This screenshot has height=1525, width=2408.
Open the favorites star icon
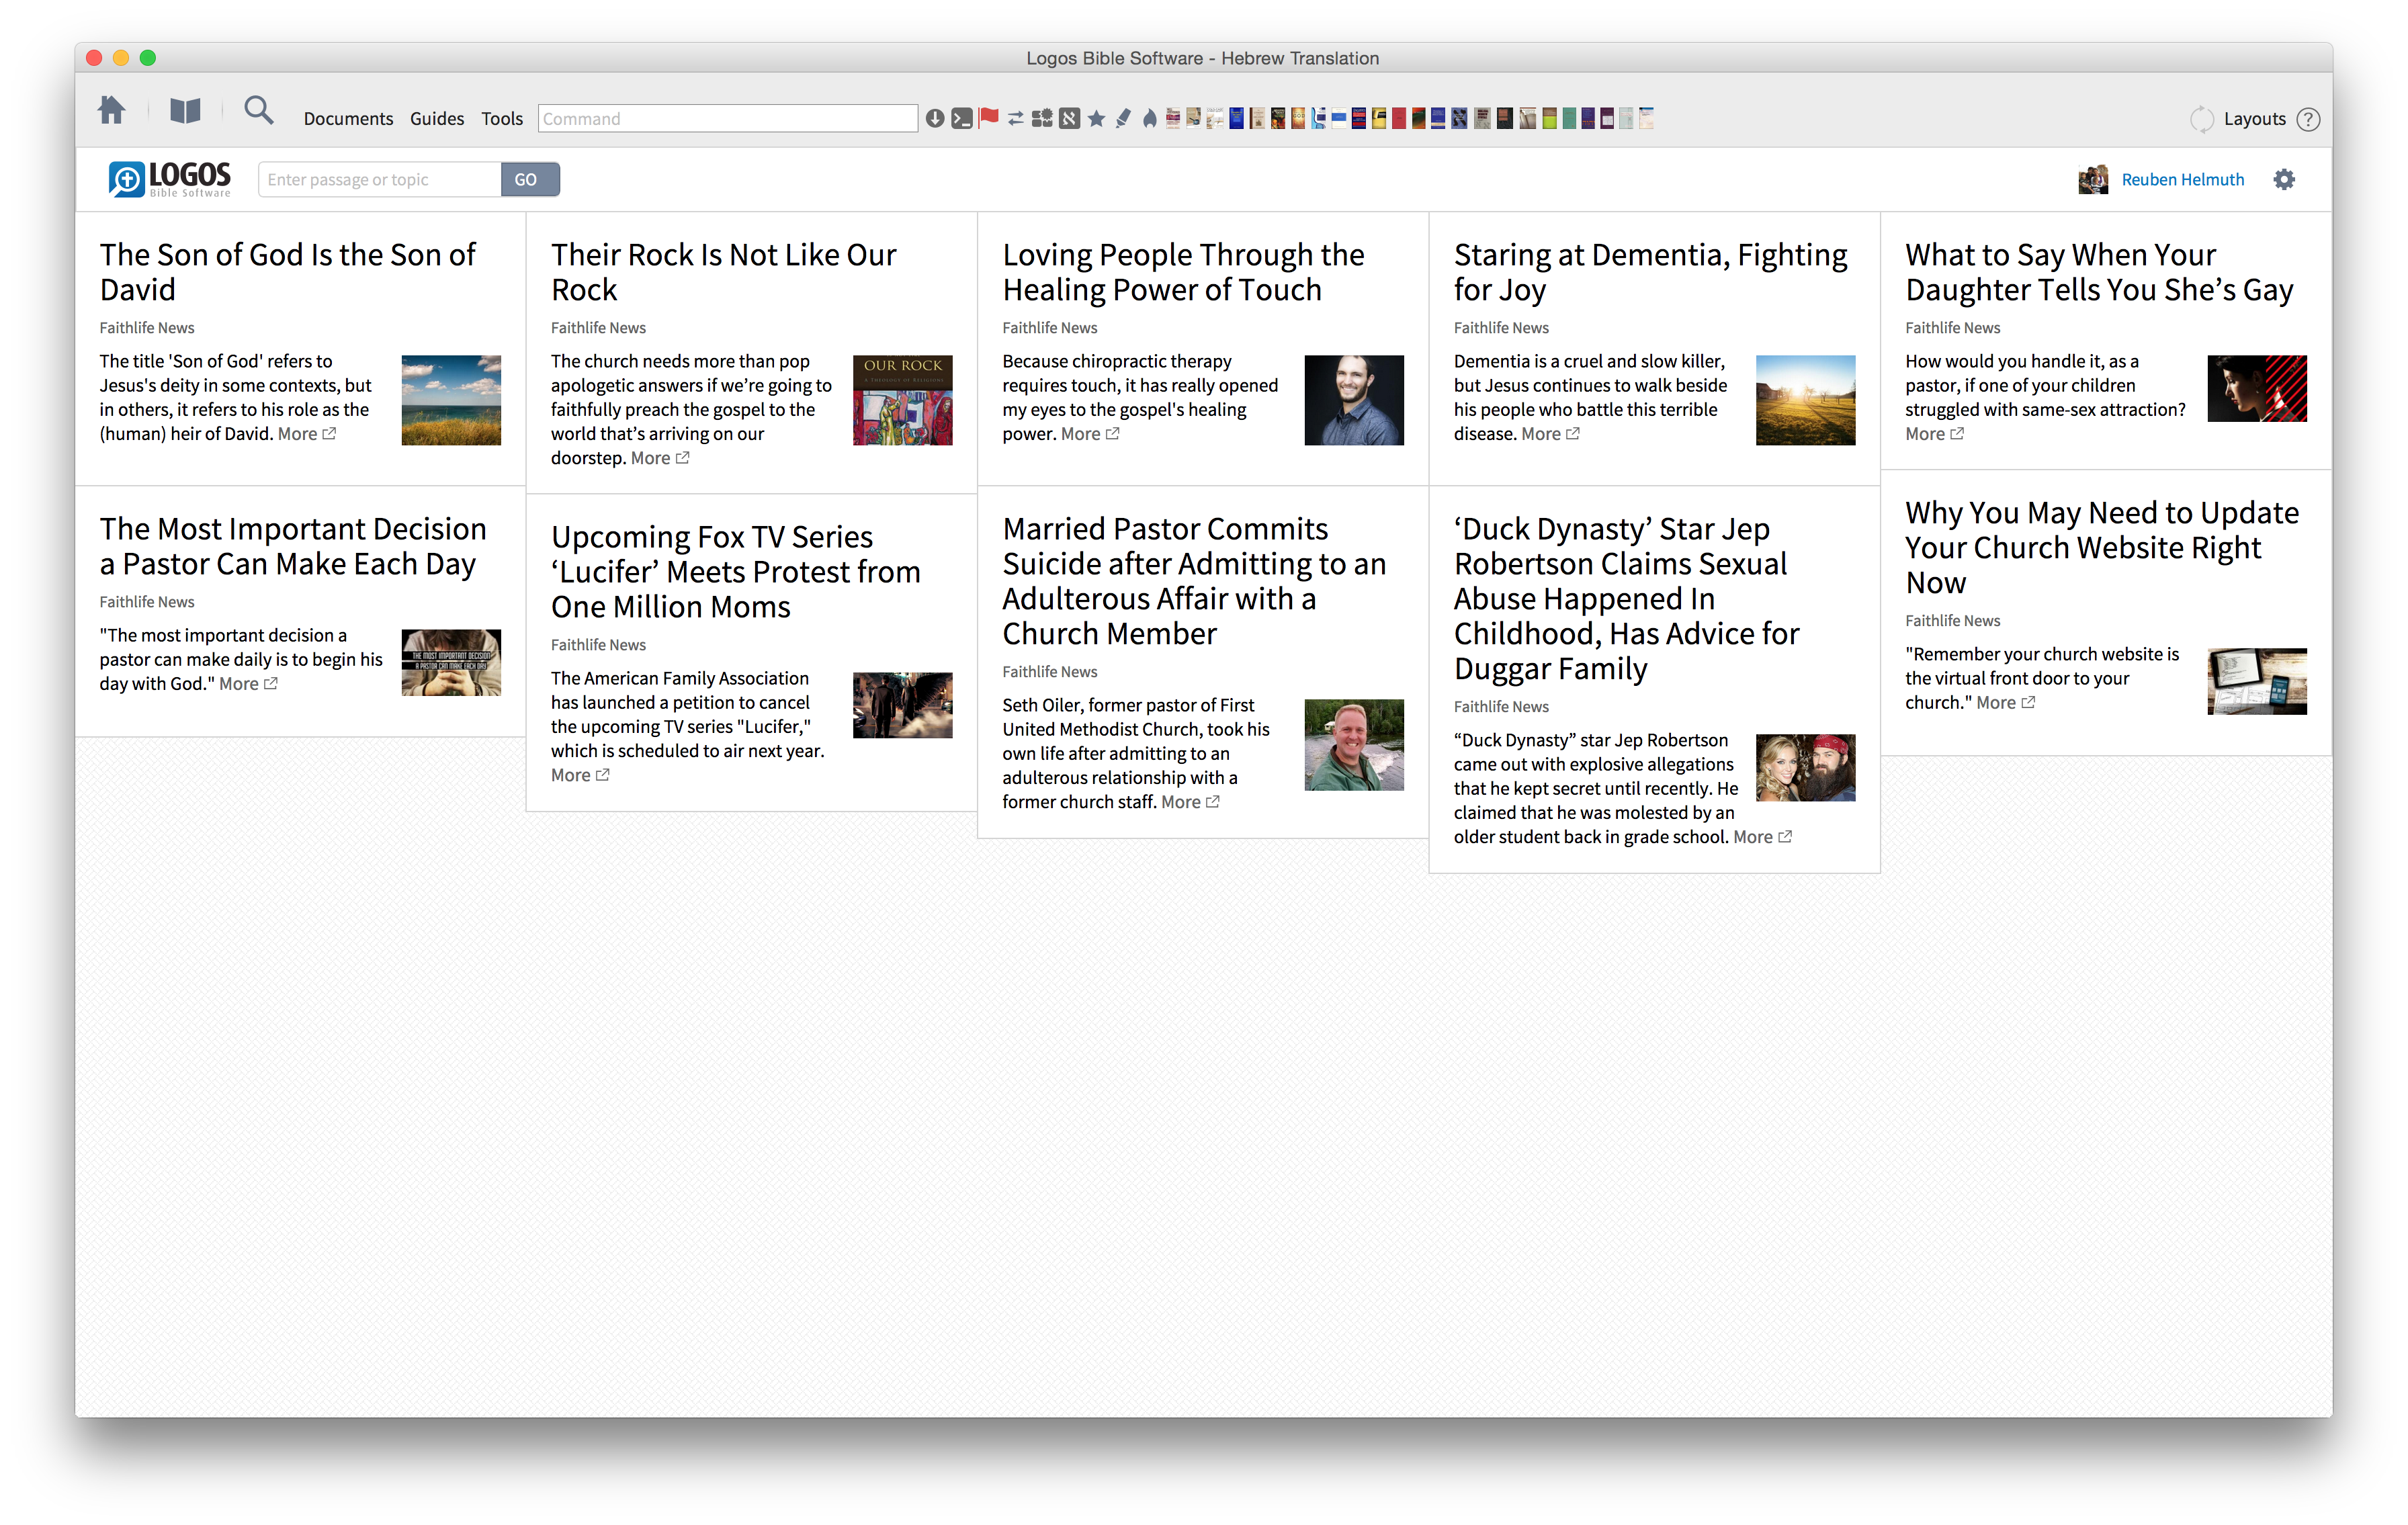tap(1096, 119)
